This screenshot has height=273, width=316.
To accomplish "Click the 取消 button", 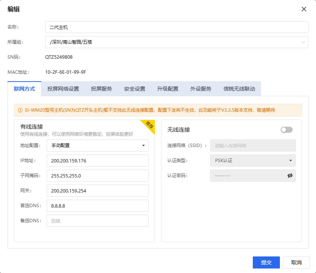I will pyautogui.click(x=296, y=262).
